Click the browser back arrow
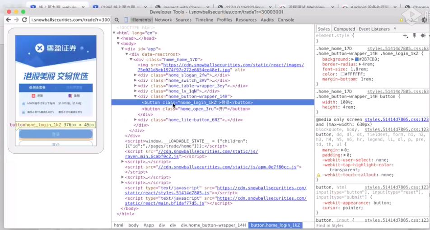This screenshot has width=430, height=230. pos(8,20)
